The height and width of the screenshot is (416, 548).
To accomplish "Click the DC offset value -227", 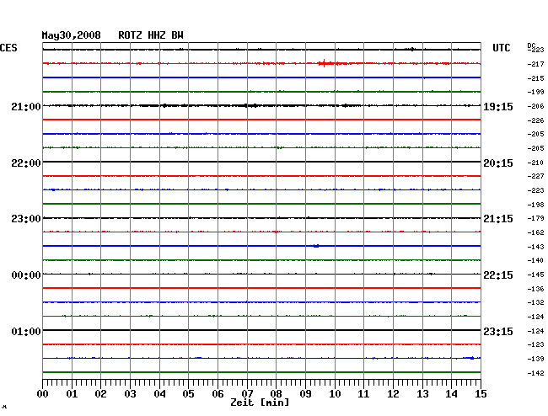I will tap(535, 176).
